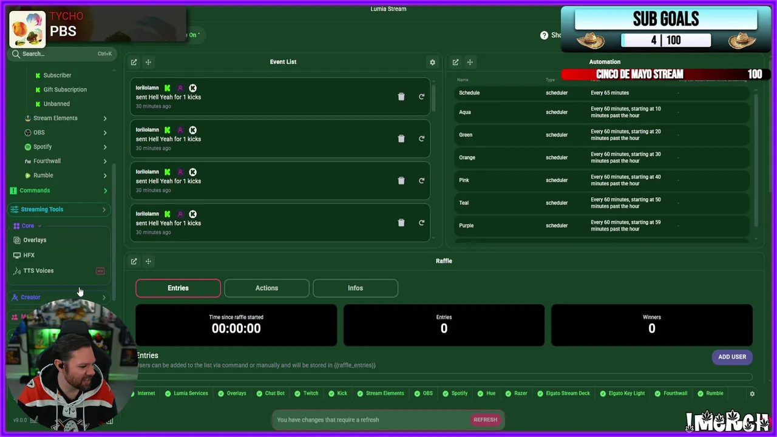Open Overlays in the Core sidebar group
Viewport: 777px width, 437px height.
pyautogui.click(x=35, y=240)
